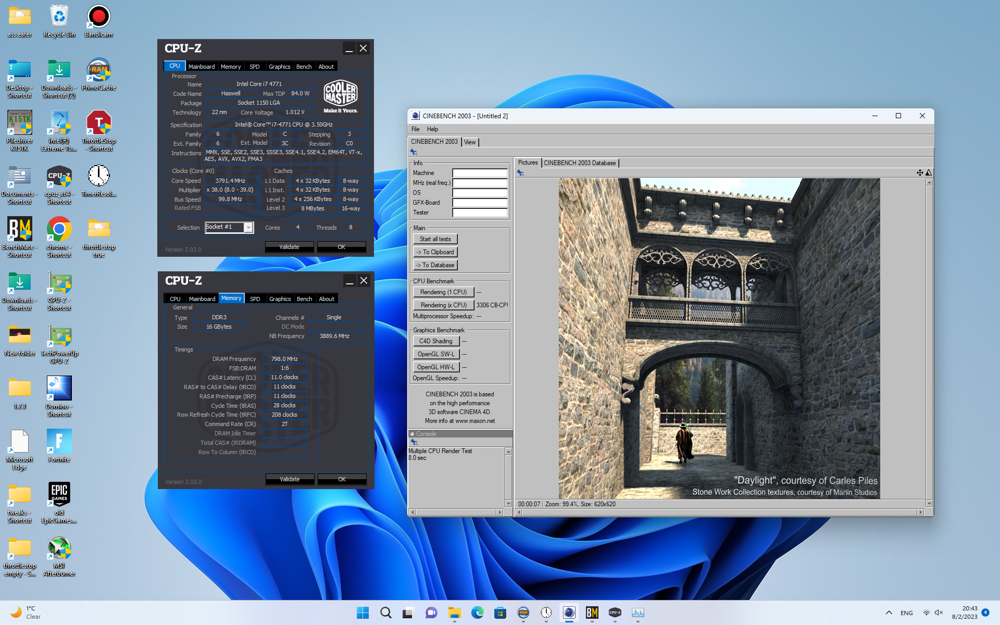Open the weather widget showing 1°C Clear
Screen dimensions: 1000x625
(26, 612)
